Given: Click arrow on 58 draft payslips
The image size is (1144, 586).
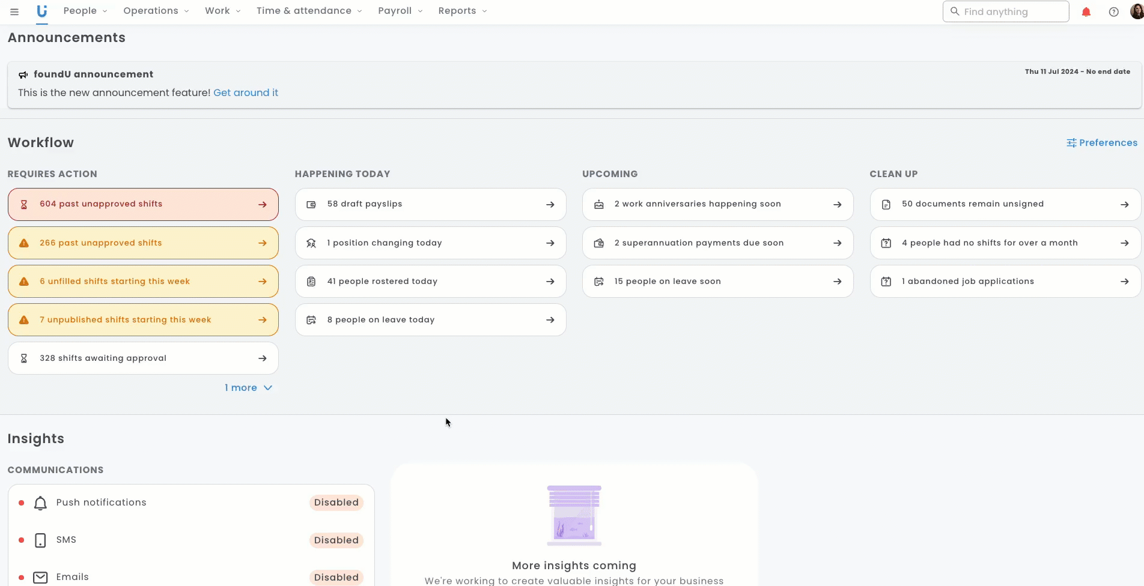Looking at the screenshot, I should point(550,205).
